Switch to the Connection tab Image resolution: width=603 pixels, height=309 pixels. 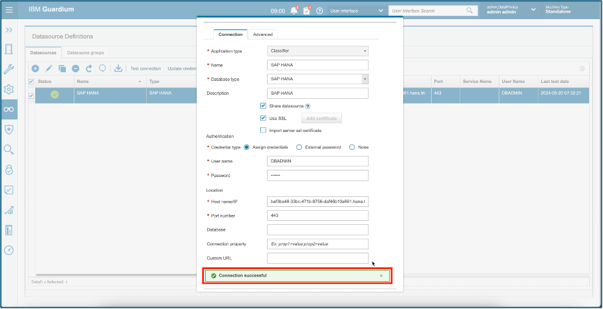point(230,34)
